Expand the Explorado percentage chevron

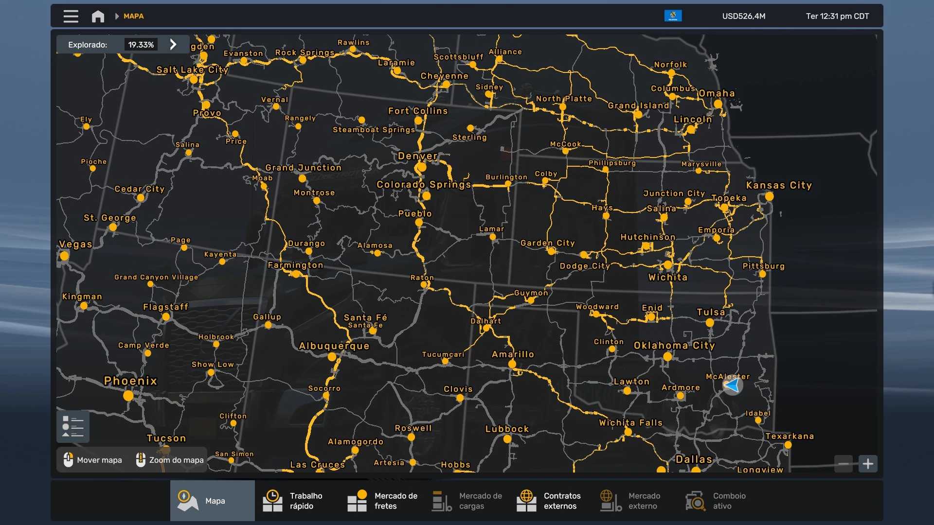click(x=173, y=45)
